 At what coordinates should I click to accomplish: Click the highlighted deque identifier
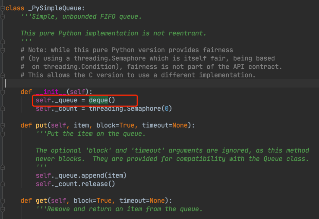(x=98, y=100)
